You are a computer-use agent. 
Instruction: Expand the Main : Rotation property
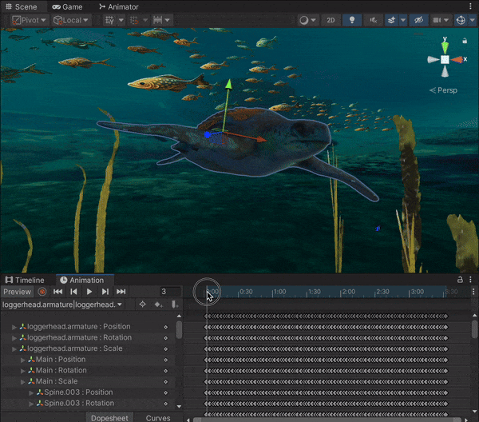(23, 371)
